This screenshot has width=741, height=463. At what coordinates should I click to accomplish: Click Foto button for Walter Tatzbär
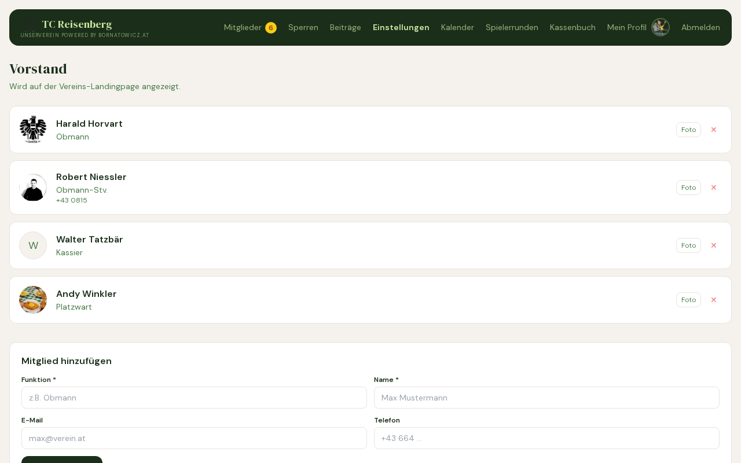click(x=688, y=245)
